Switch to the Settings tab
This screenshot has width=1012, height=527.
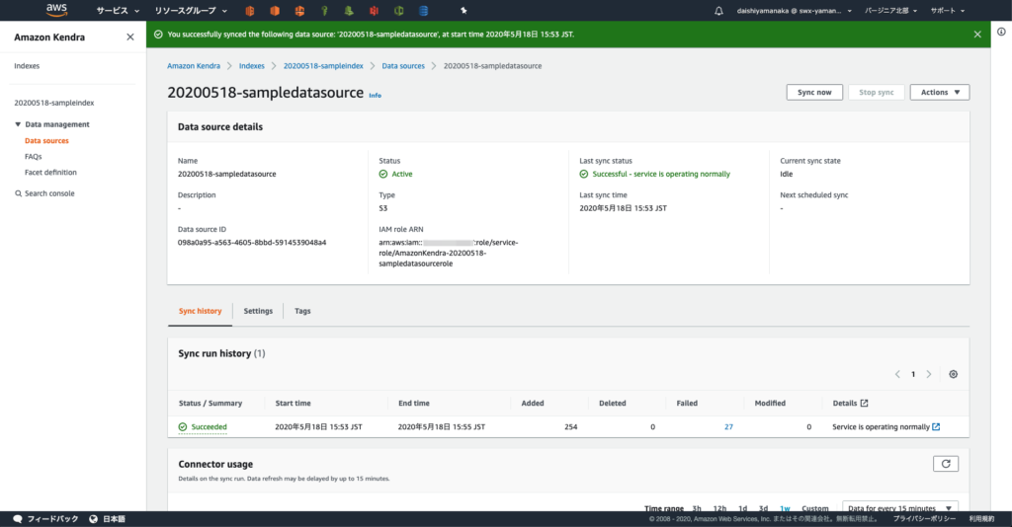[x=258, y=311]
